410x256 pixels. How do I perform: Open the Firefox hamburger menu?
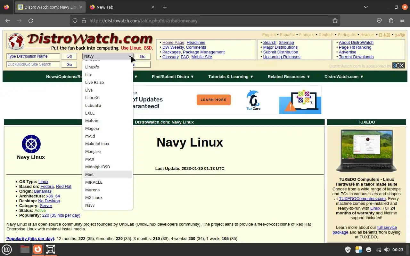tap(402, 20)
